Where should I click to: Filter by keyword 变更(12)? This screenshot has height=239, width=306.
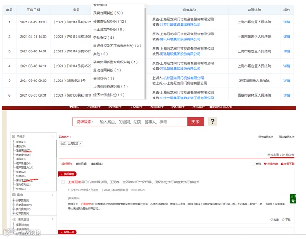[x=21, y=172]
